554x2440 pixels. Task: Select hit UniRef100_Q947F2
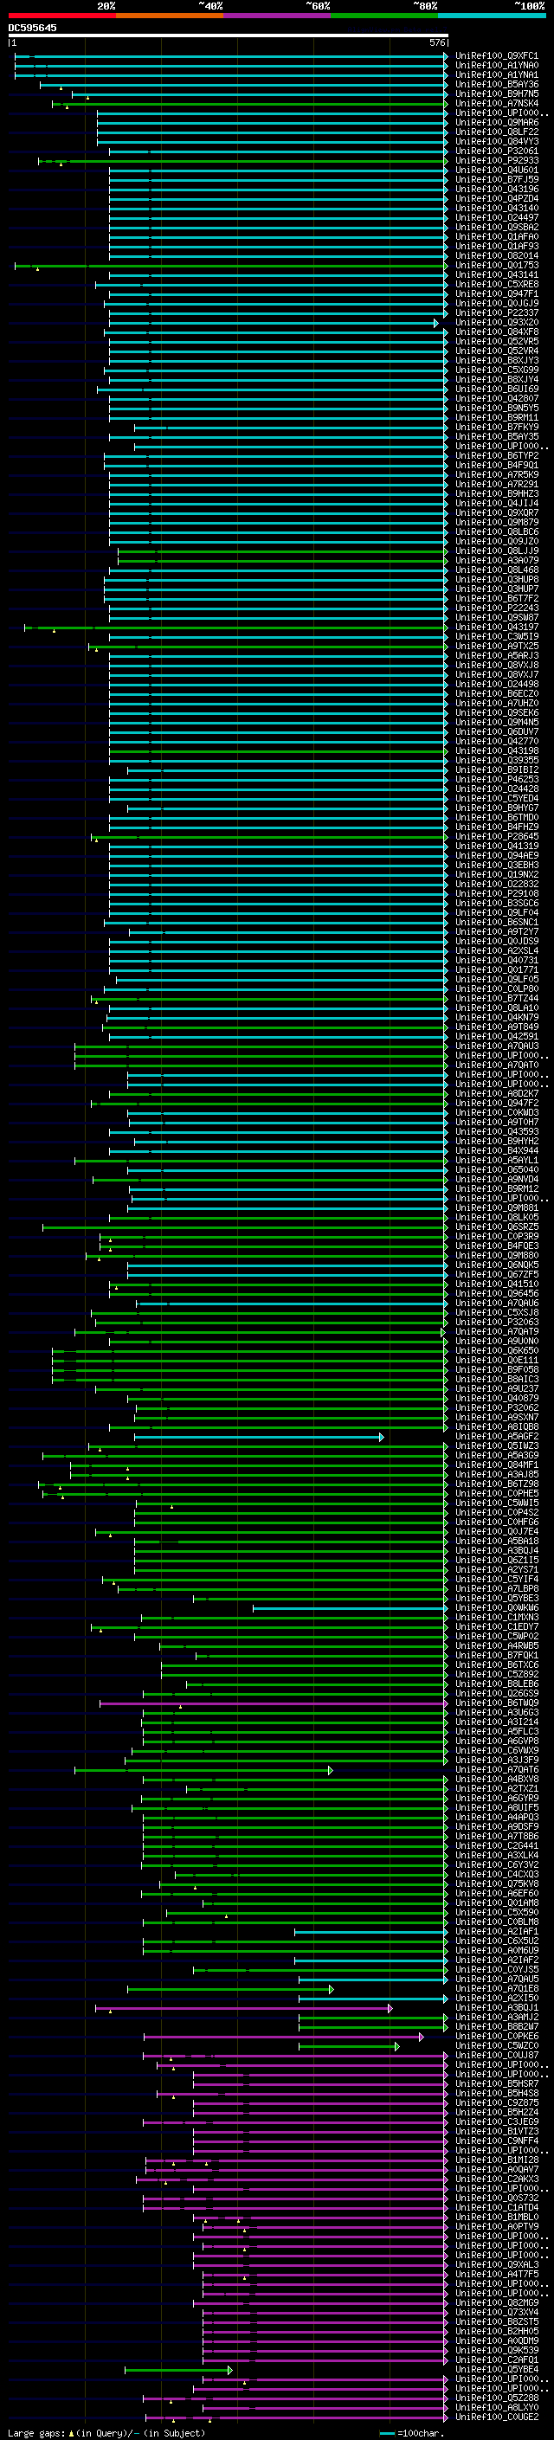(497, 1104)
